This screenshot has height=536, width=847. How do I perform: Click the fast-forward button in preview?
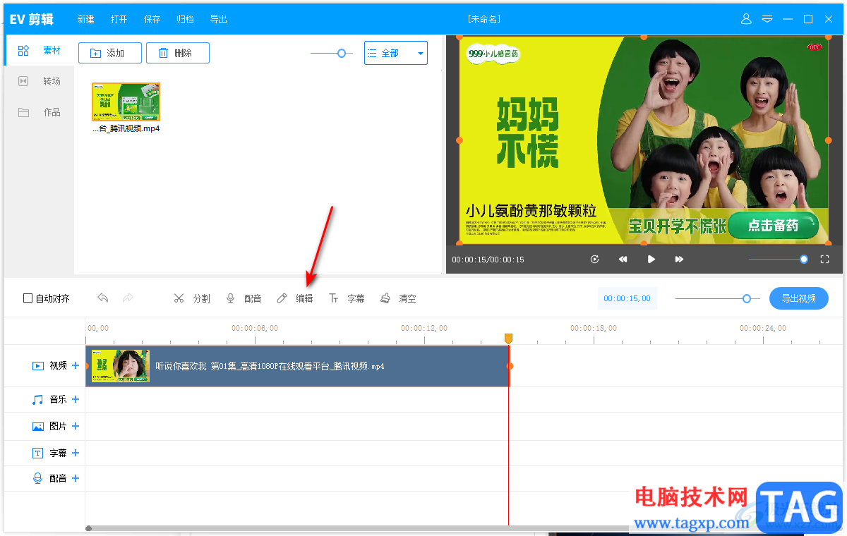679,260
